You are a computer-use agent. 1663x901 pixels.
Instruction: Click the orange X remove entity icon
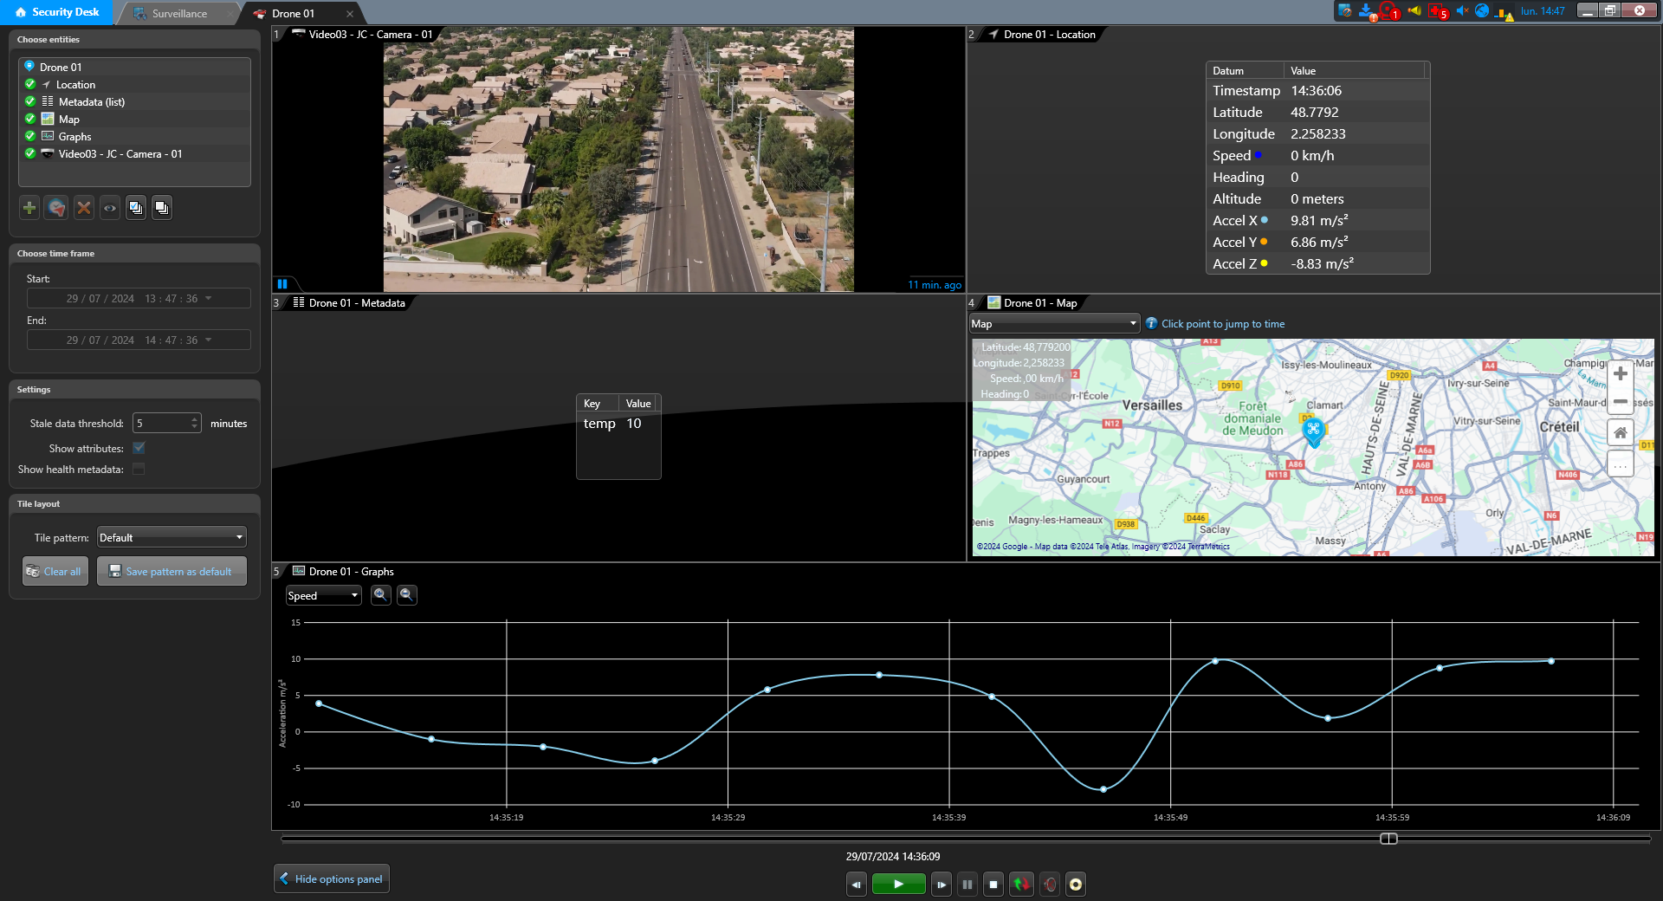(83, 208)
